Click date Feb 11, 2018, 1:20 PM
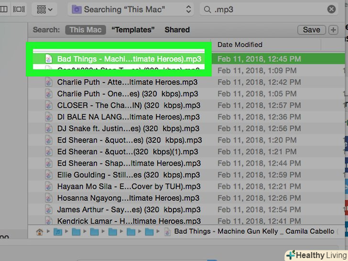Screen dimensions: 348x261 [x=257, y=140]
